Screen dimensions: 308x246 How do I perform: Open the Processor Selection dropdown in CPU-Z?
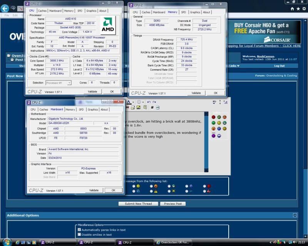pyautogui.click(x=59, y=83)
